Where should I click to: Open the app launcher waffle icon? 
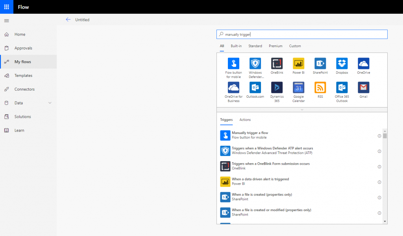coord(7,7)
